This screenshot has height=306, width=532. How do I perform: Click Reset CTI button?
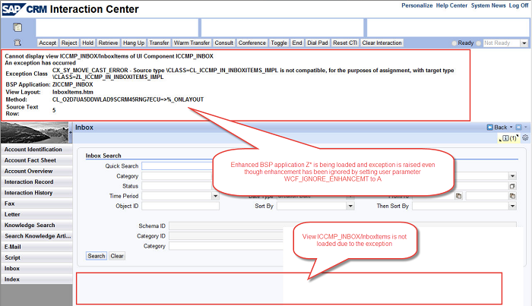345,43
